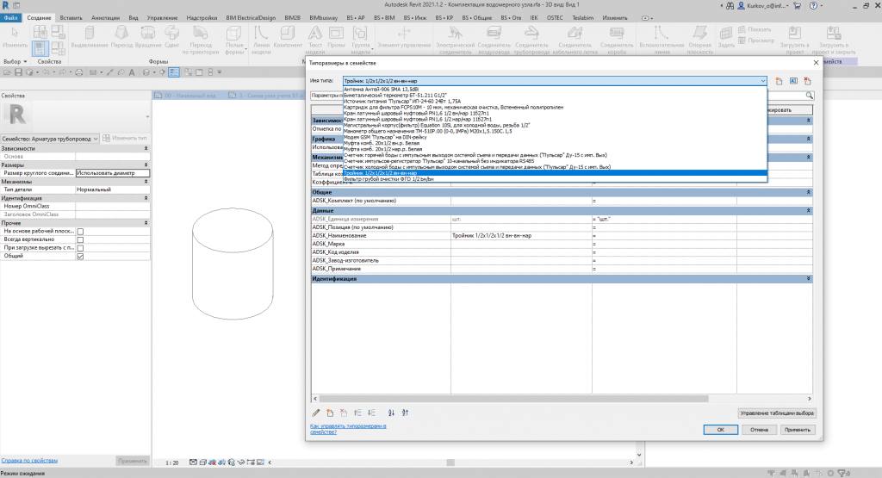Switch to the Надстройки ribbon tab
The width and height of the screenshot is (882, 478).
click(x=202, y=17)
